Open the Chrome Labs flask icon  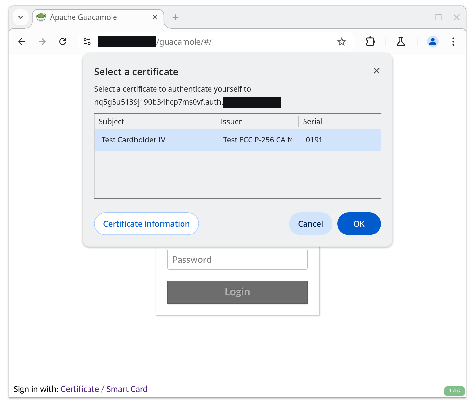[x=400, y=42]
